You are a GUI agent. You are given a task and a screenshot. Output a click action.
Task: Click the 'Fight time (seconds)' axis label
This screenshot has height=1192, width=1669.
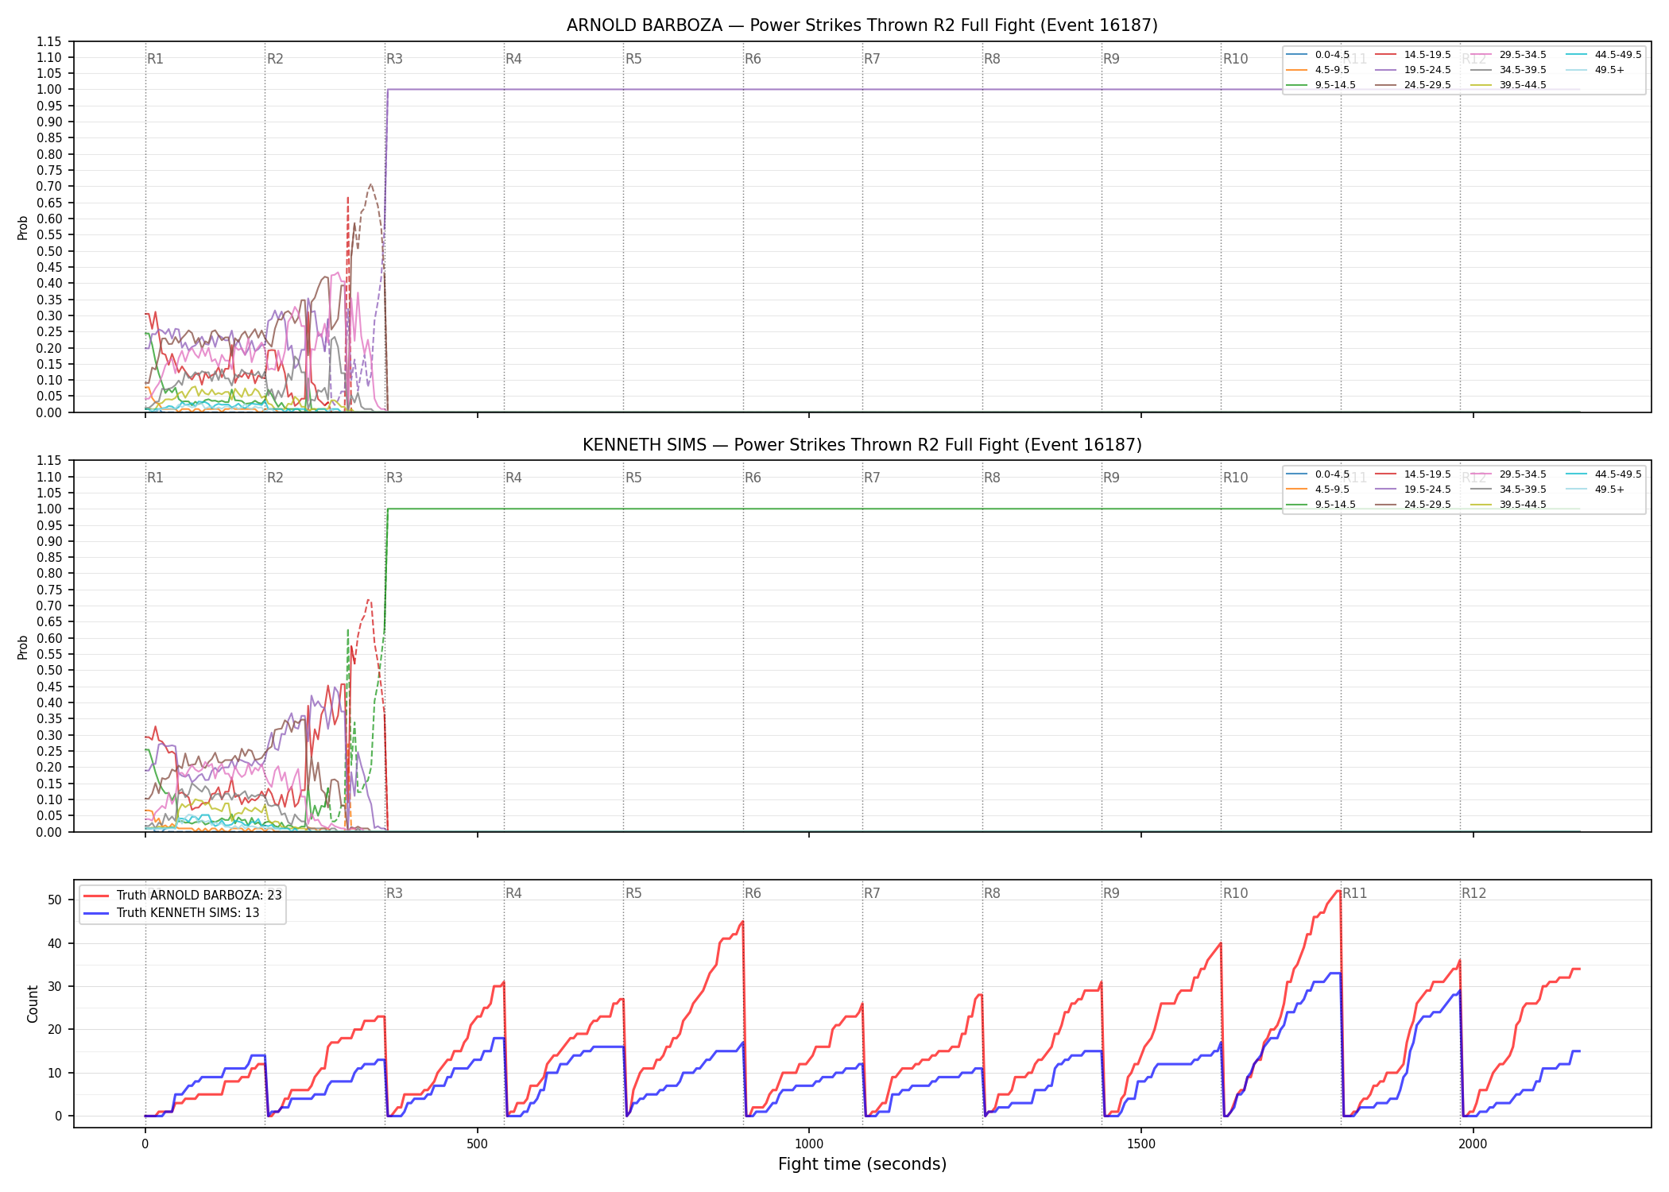pos(862,1164)
